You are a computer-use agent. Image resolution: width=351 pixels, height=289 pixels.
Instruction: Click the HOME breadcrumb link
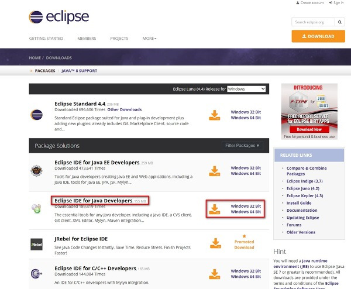(x=35, y=58)
